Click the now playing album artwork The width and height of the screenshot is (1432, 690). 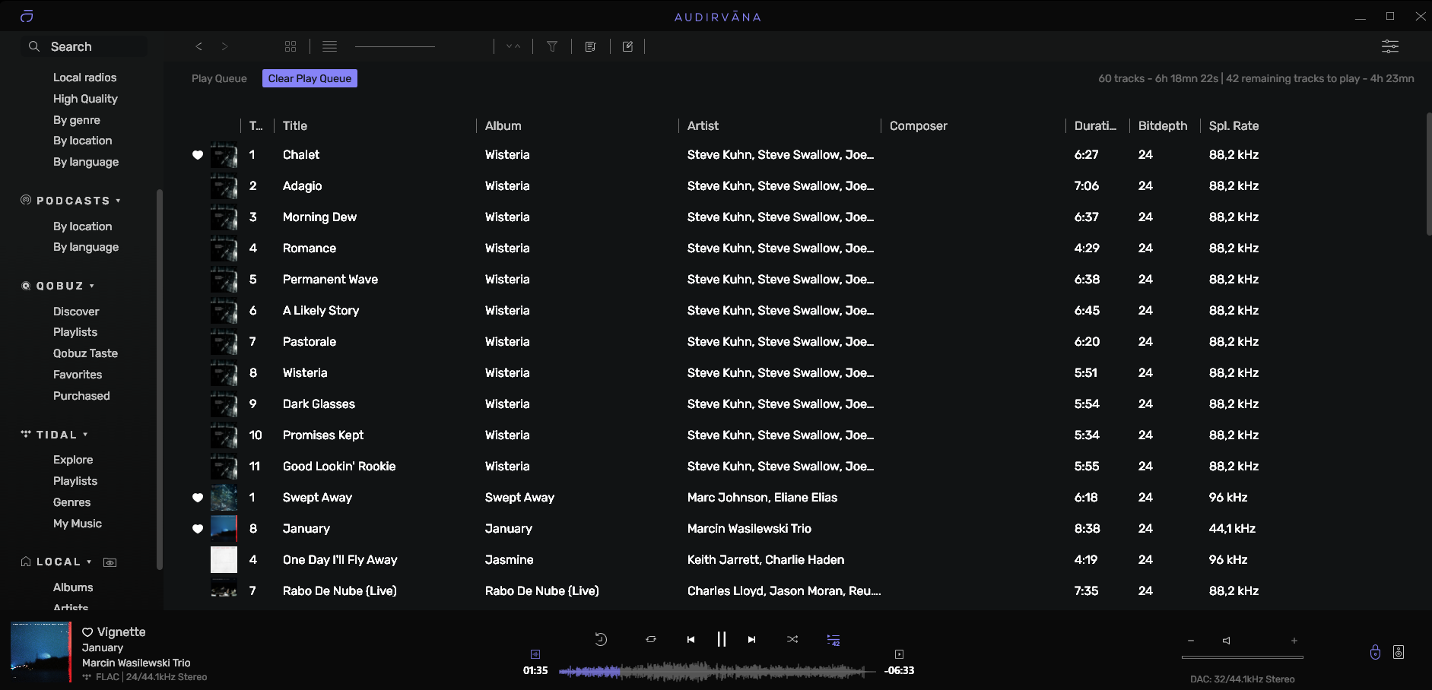point(41,652)
